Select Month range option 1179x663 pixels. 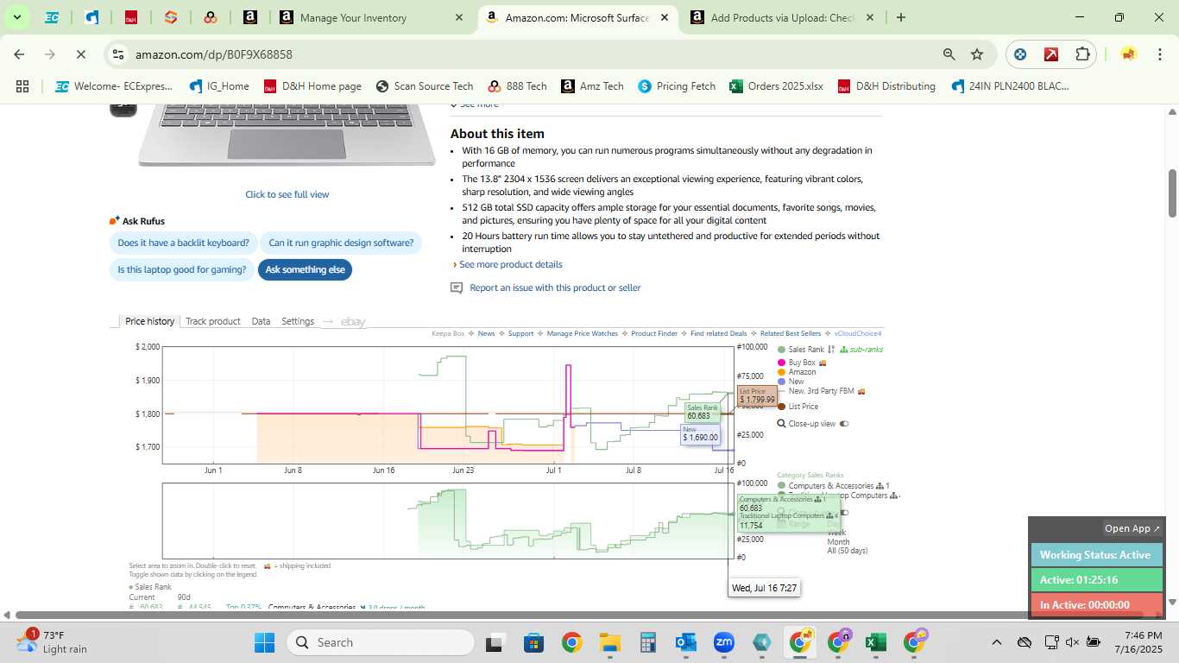(x=838, y=542)
